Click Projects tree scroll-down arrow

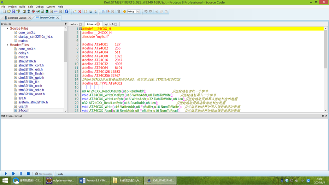tap(65, 111)
